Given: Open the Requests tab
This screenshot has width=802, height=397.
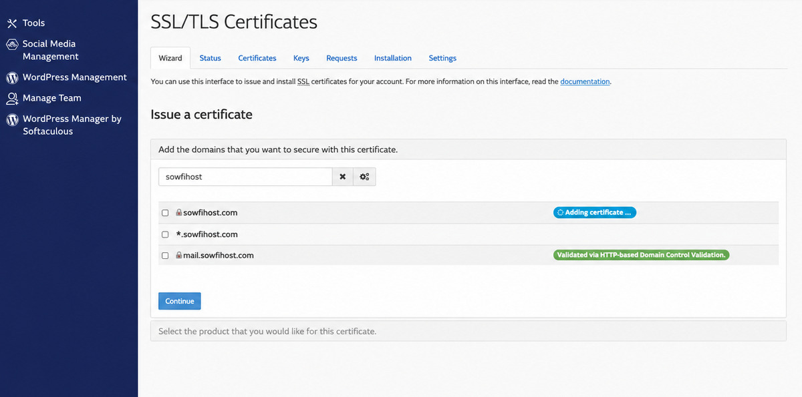Looking at the screenshot, I should pos(342,58).
